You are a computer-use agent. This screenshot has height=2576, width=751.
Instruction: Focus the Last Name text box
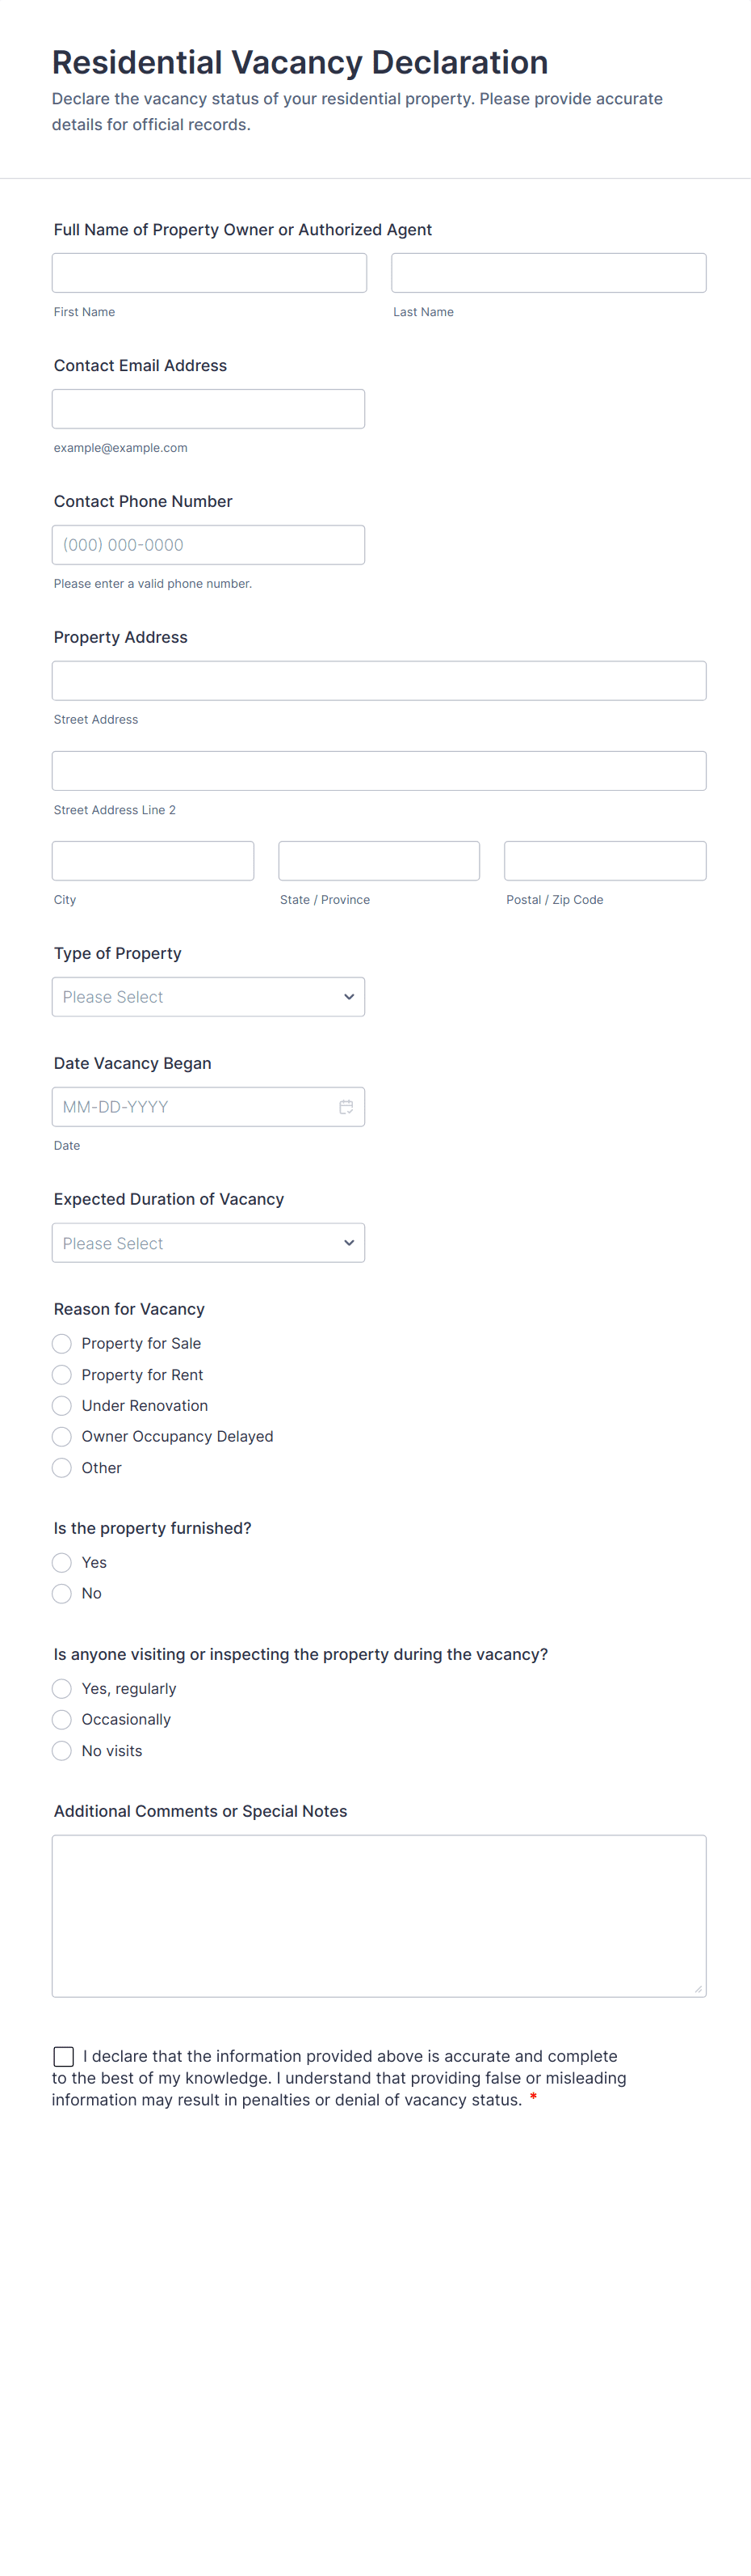point(548,273)
